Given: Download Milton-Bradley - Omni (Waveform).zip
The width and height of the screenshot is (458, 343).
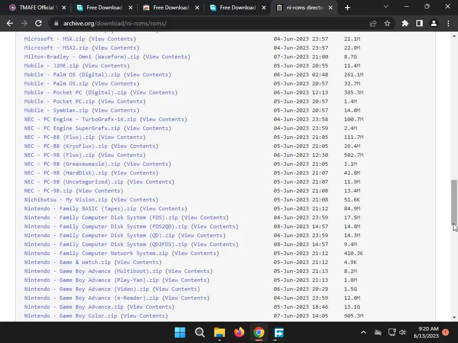Looking at the screenshot, I should coord(82,57).
